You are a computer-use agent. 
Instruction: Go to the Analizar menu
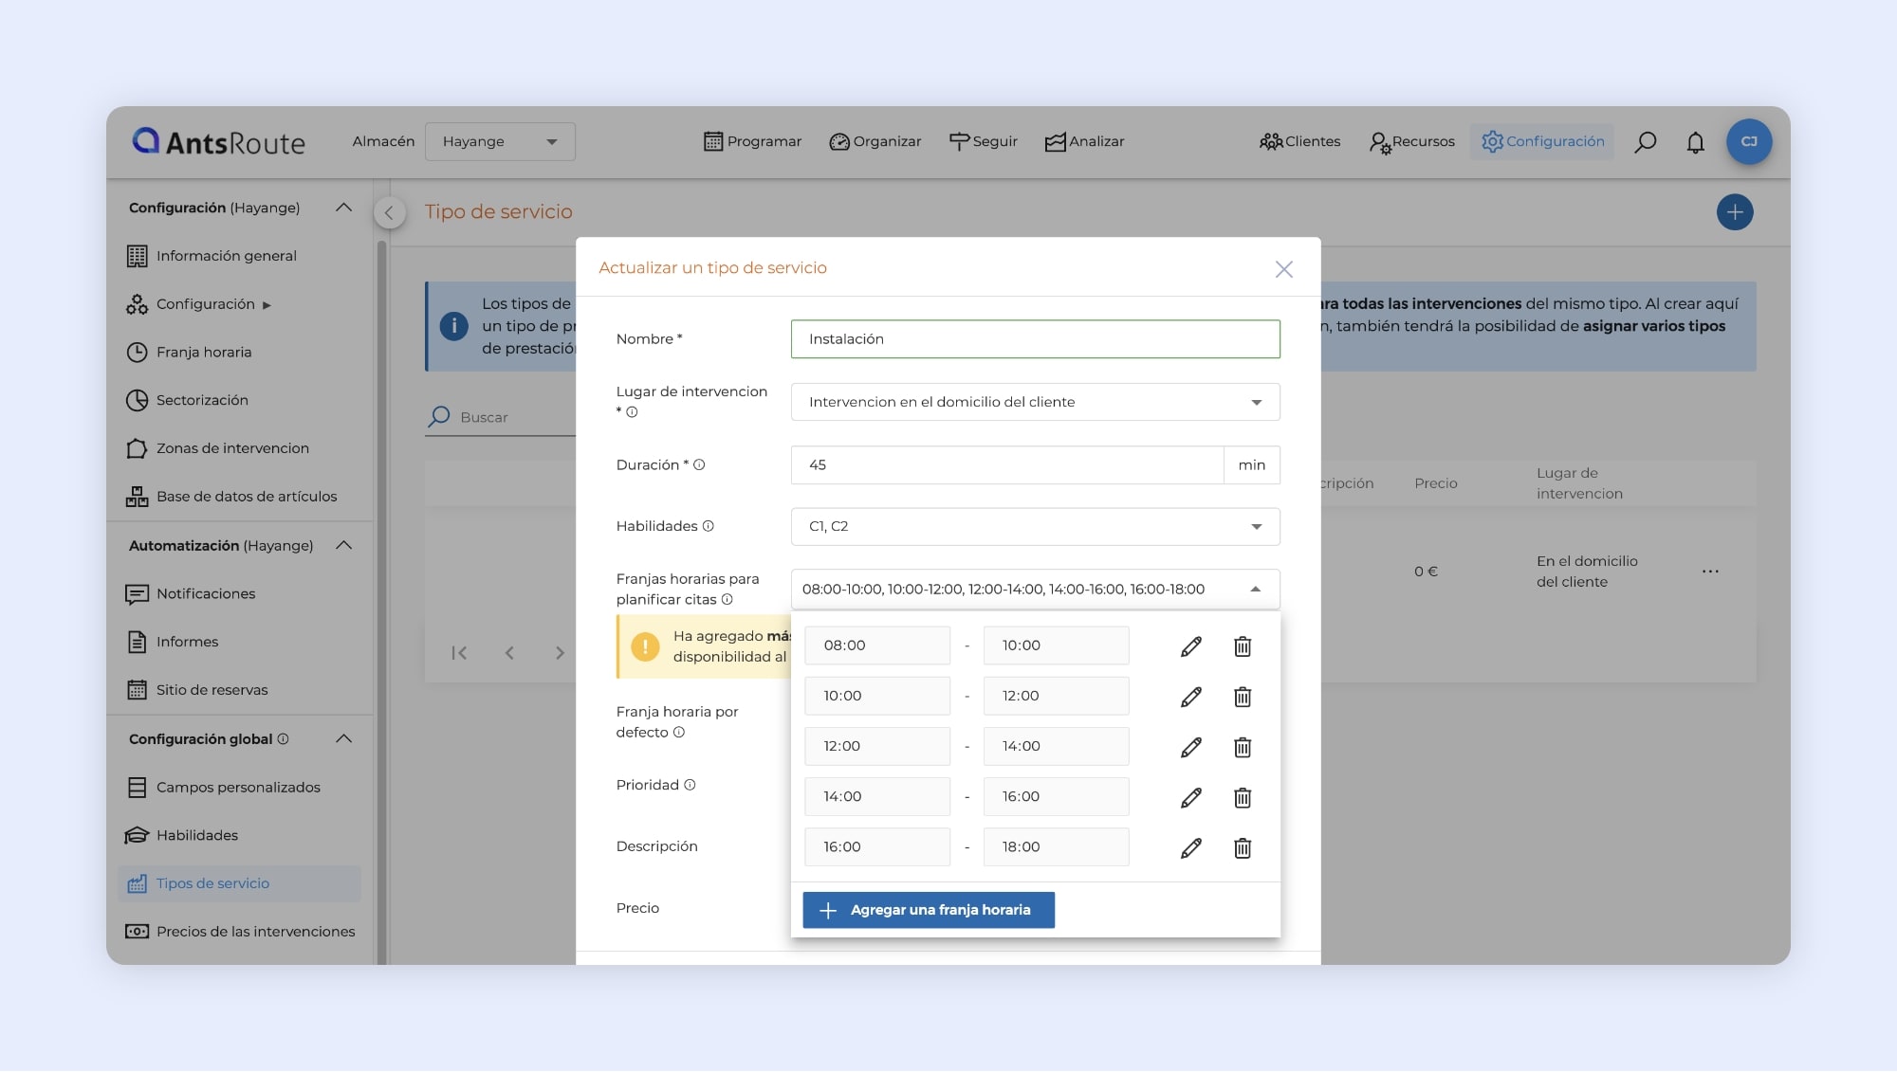pos(1084,142)
